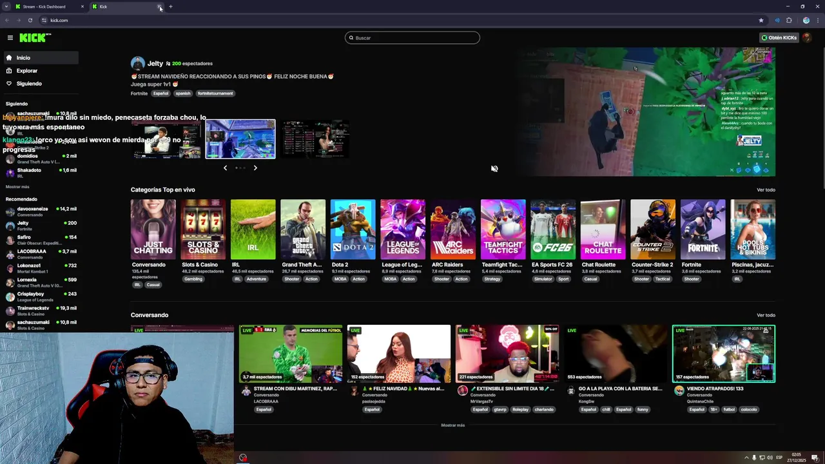Open Lokonazo1 recommended channel

tap(41, 268)
